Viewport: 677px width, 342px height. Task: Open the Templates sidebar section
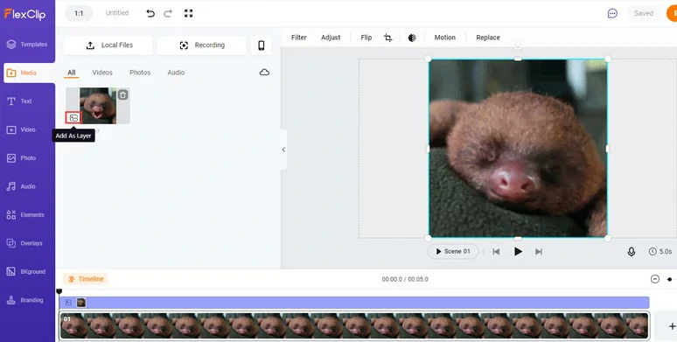click(x=27, y=44)
